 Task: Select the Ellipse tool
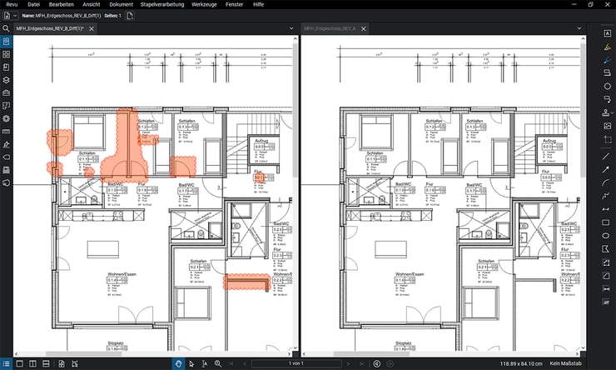coord(606,236)
